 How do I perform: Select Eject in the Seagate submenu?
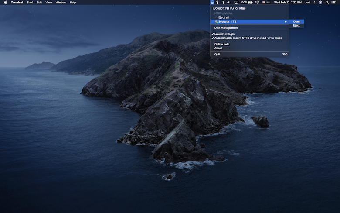click(296, 25)
